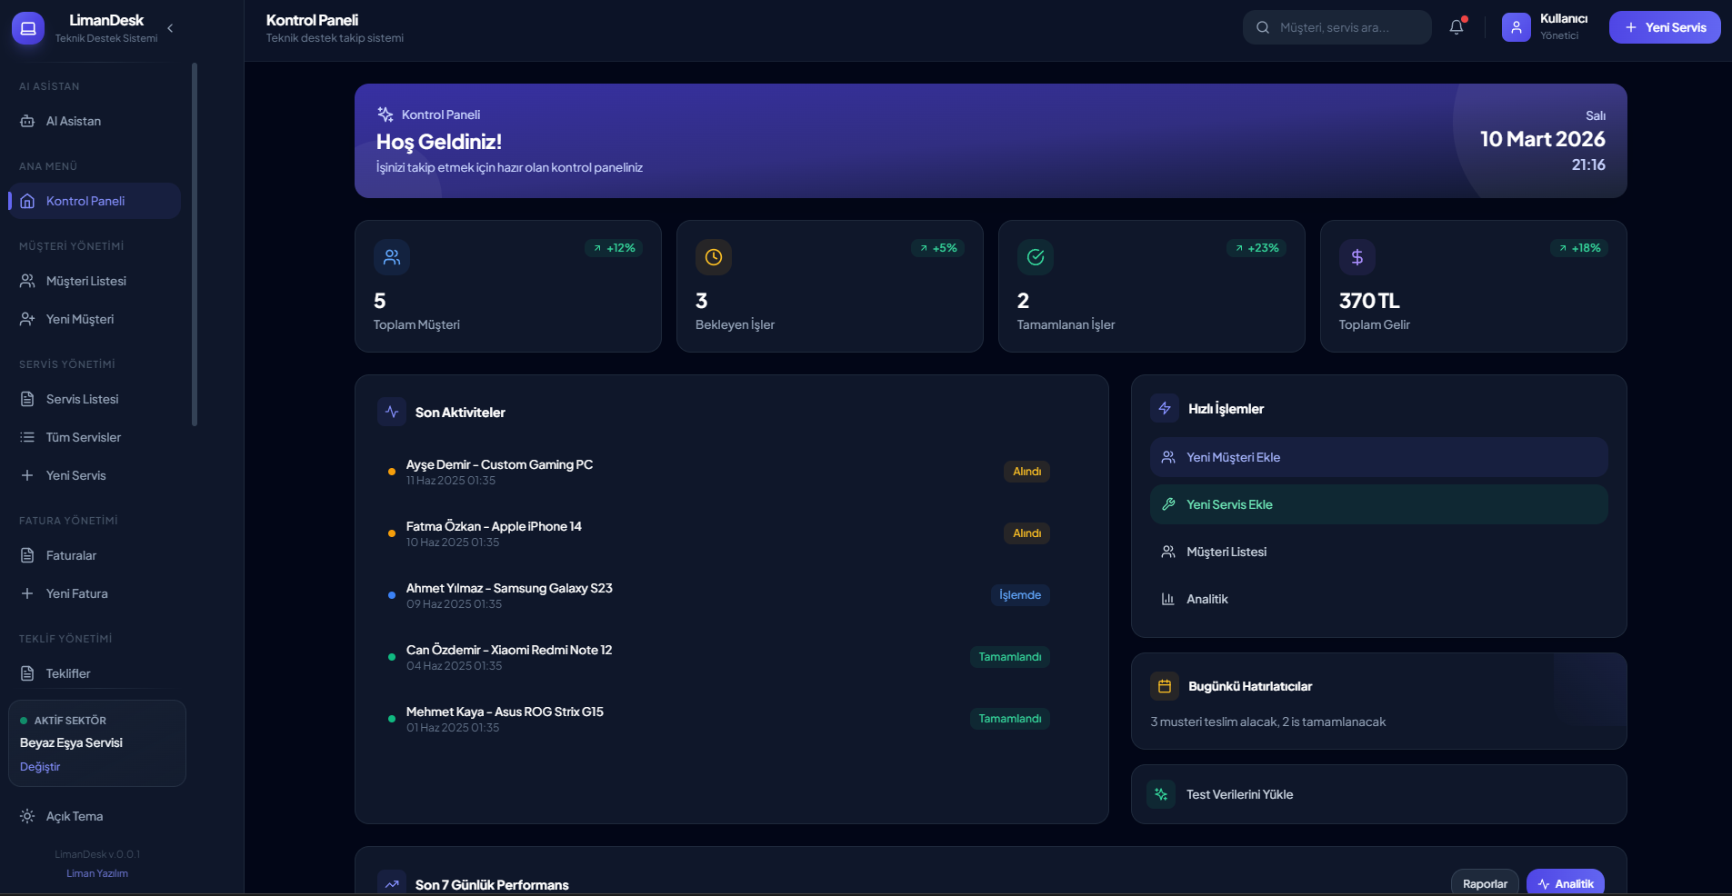Viewport: 1732px width, 896px height.
Task: Click the Bekleyen İşler clock icon
Action: click(714, 257)
